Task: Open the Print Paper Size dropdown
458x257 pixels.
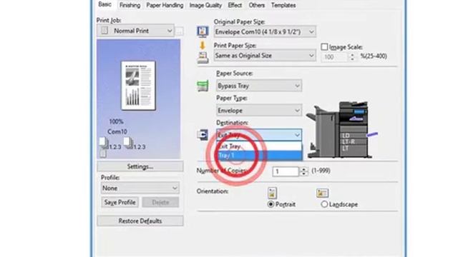Action: coord(265,56)
